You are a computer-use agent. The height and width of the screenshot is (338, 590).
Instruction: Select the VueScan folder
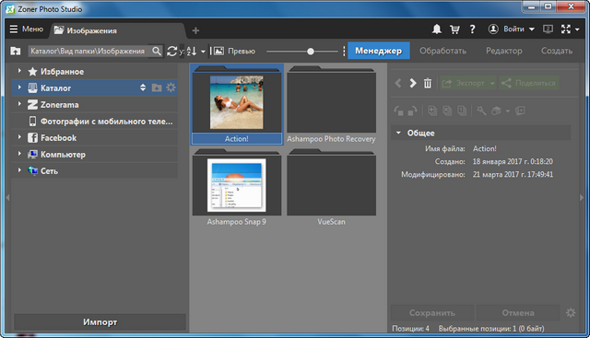[x=331, y=187]
